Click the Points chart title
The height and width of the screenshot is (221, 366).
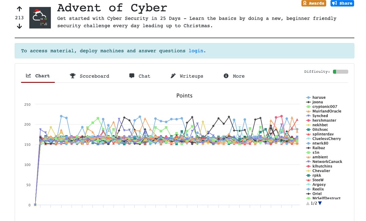click(x=185, y=96)
